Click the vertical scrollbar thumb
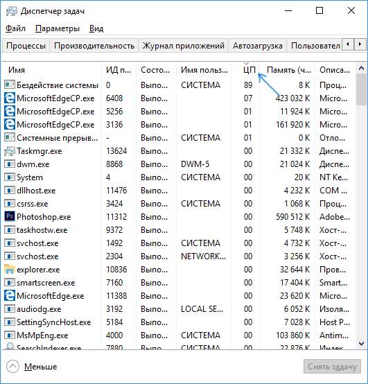This screenshot has height=384, width=368. pyautogui.click(x=361, y=89)
